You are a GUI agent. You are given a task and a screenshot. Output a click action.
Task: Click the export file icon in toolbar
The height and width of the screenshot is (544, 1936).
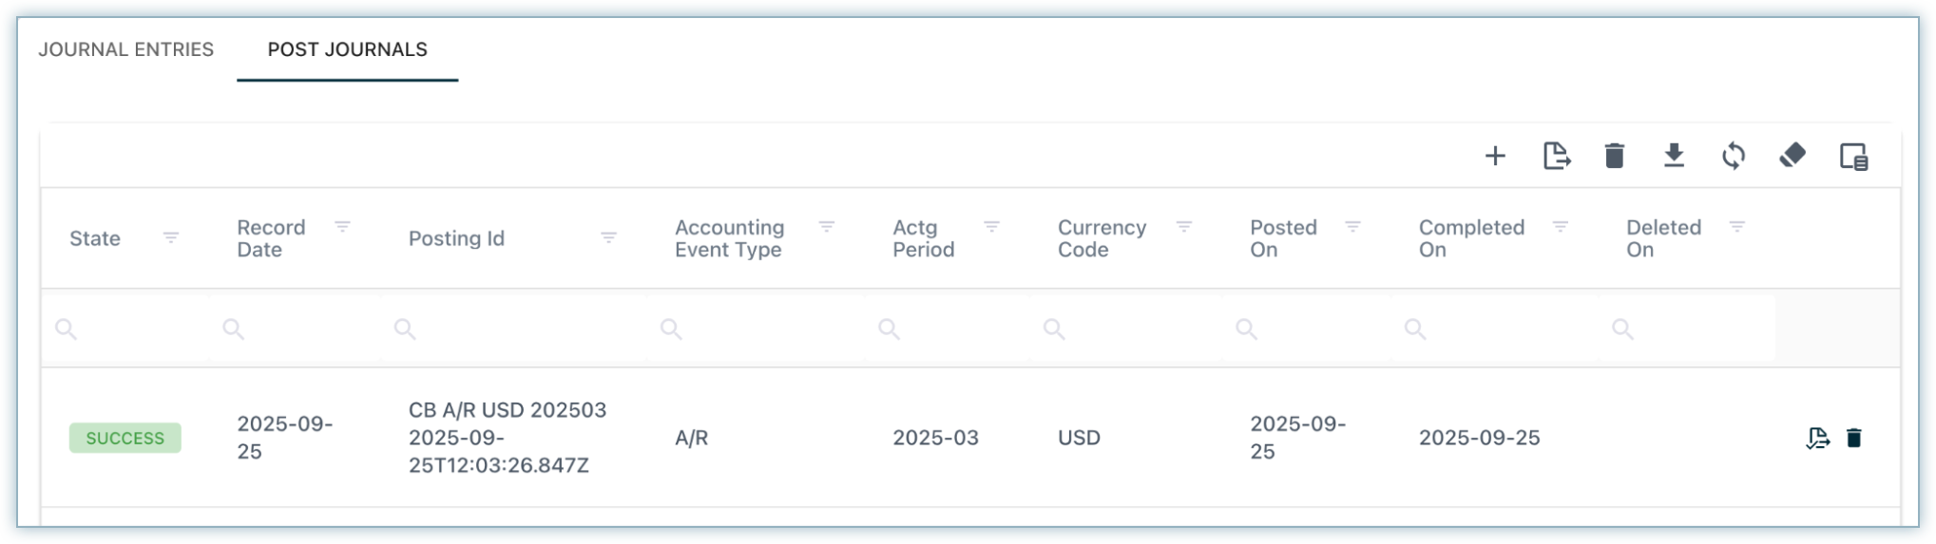pyautogui.click(x=1556, y=156)
